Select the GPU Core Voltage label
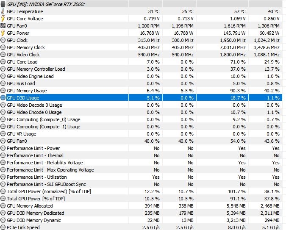Viewport: 286px width, 230px height. pos(25,19)
